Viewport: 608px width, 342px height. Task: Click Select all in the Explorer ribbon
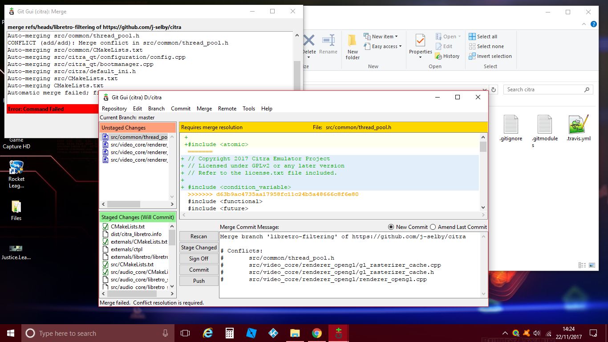(x=483, y=37)
